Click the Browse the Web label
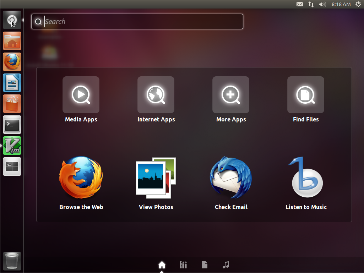This screenshot has width=364, height=273. pos(81,207)
